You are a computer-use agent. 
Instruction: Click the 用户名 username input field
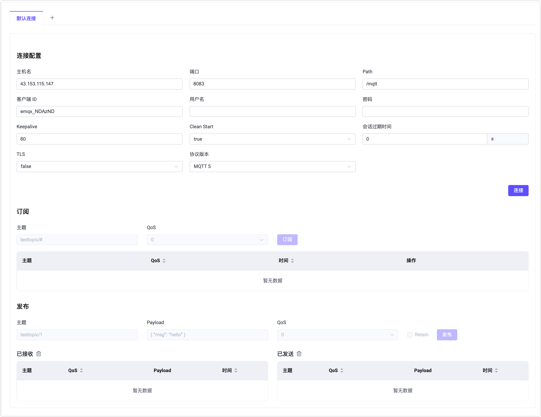[x=272, y=111]
